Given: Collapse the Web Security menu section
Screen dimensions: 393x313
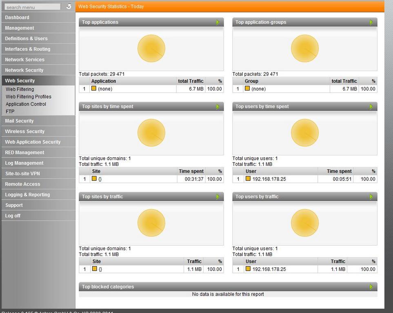Looking at the screenshot, I should [x=20, y=81].
